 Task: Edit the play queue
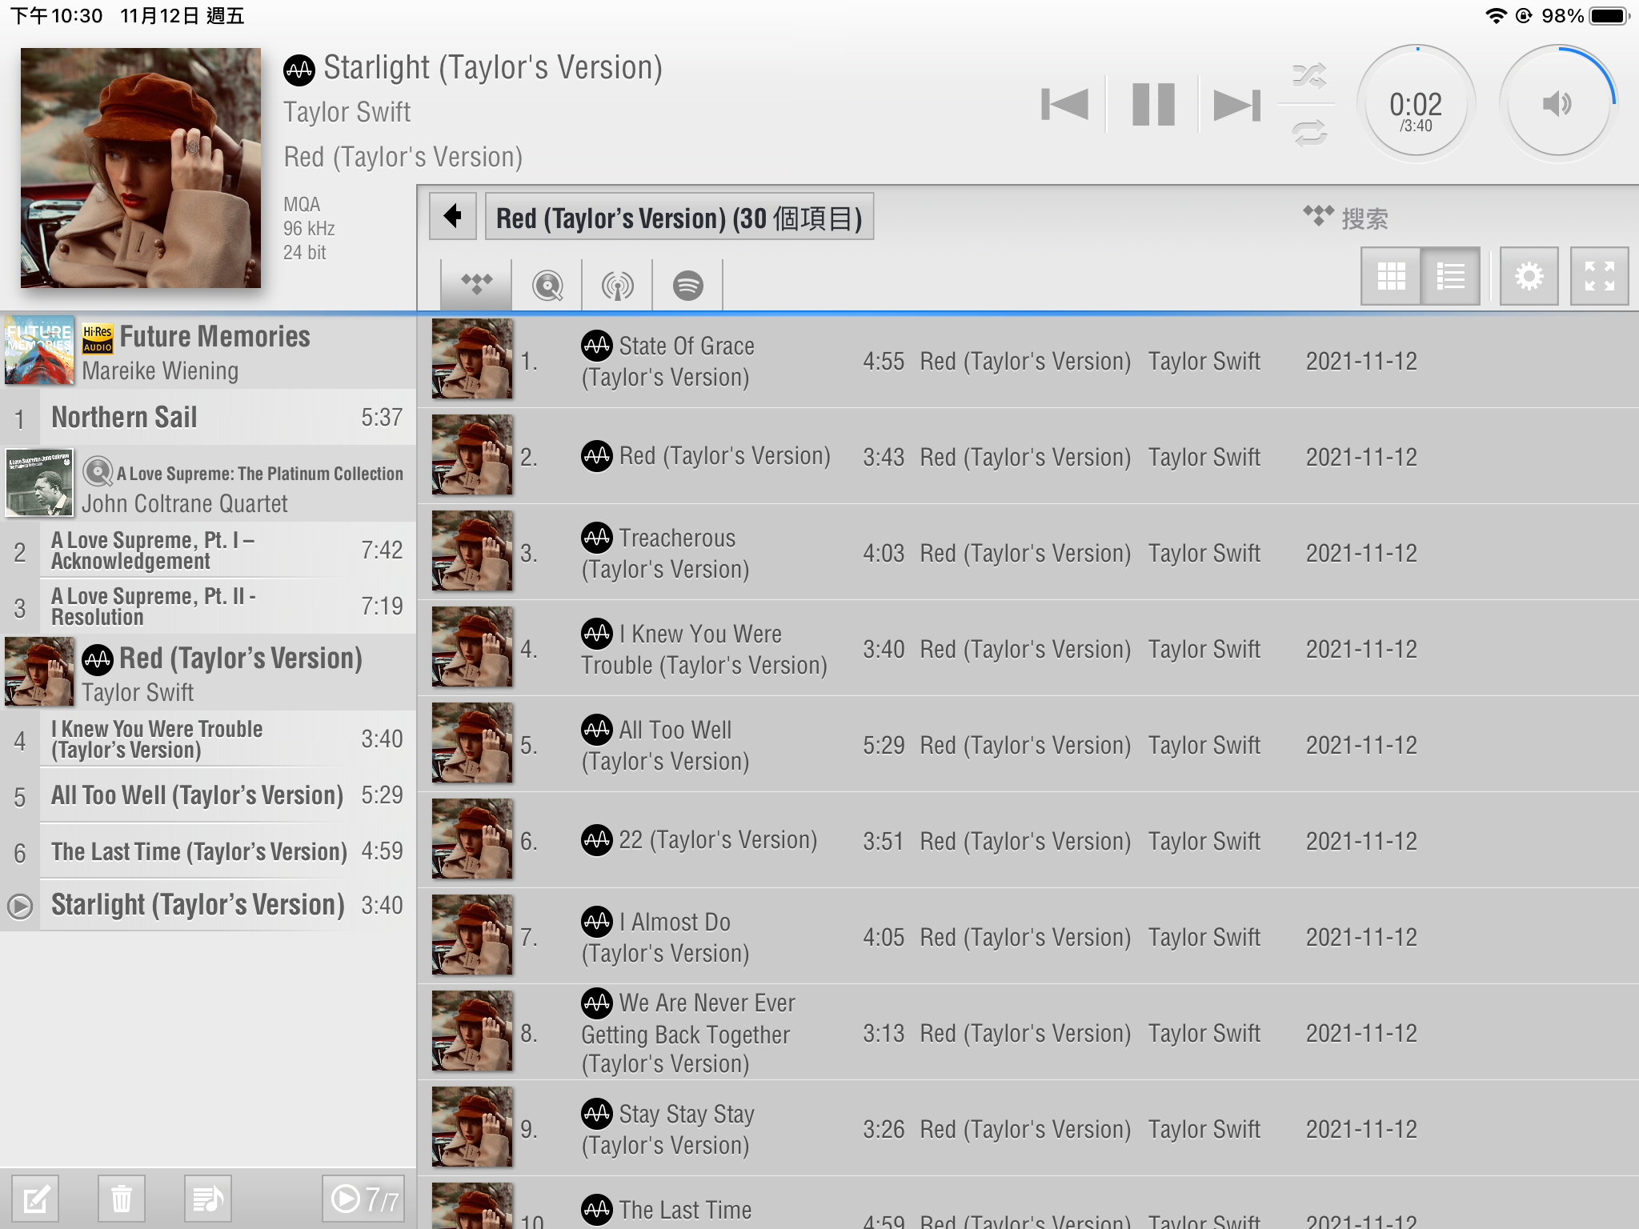pos(35,1199)
